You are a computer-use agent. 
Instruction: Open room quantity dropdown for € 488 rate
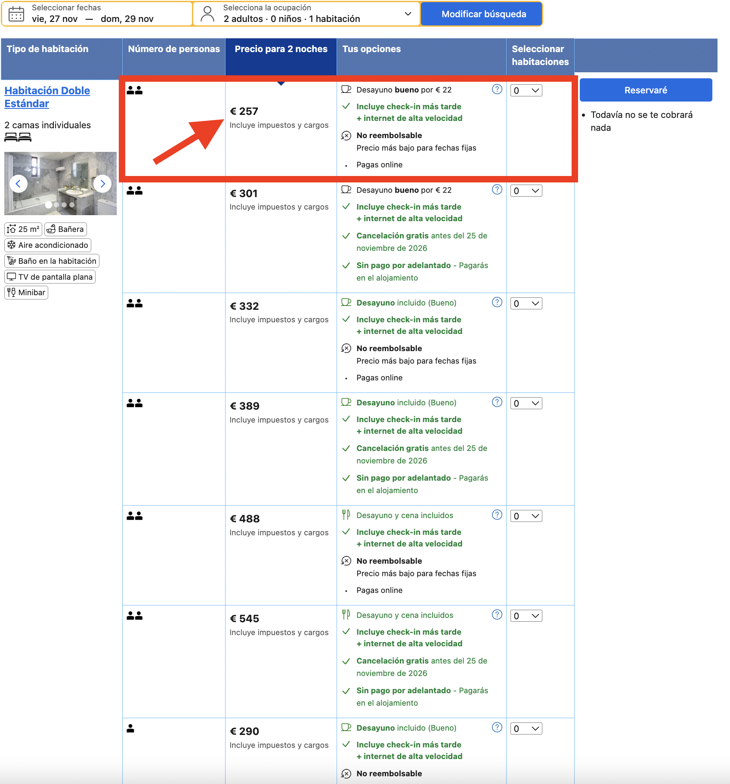pos(526,516)
